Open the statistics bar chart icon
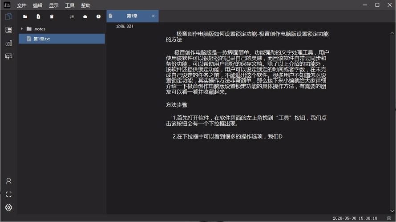Viewport: 396px width, 222px height. click(x=8, y=43)
